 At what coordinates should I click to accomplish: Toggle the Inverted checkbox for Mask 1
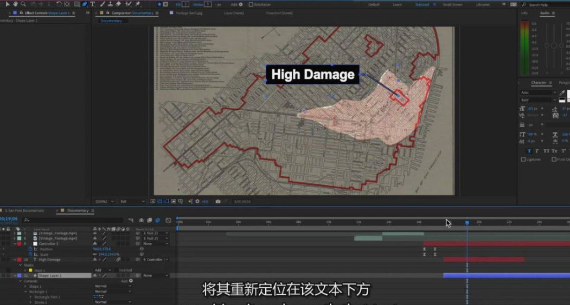click(116, 270)
